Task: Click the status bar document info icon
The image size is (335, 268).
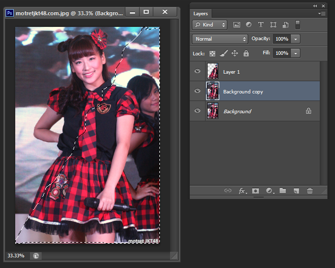Action: [36, 256]
